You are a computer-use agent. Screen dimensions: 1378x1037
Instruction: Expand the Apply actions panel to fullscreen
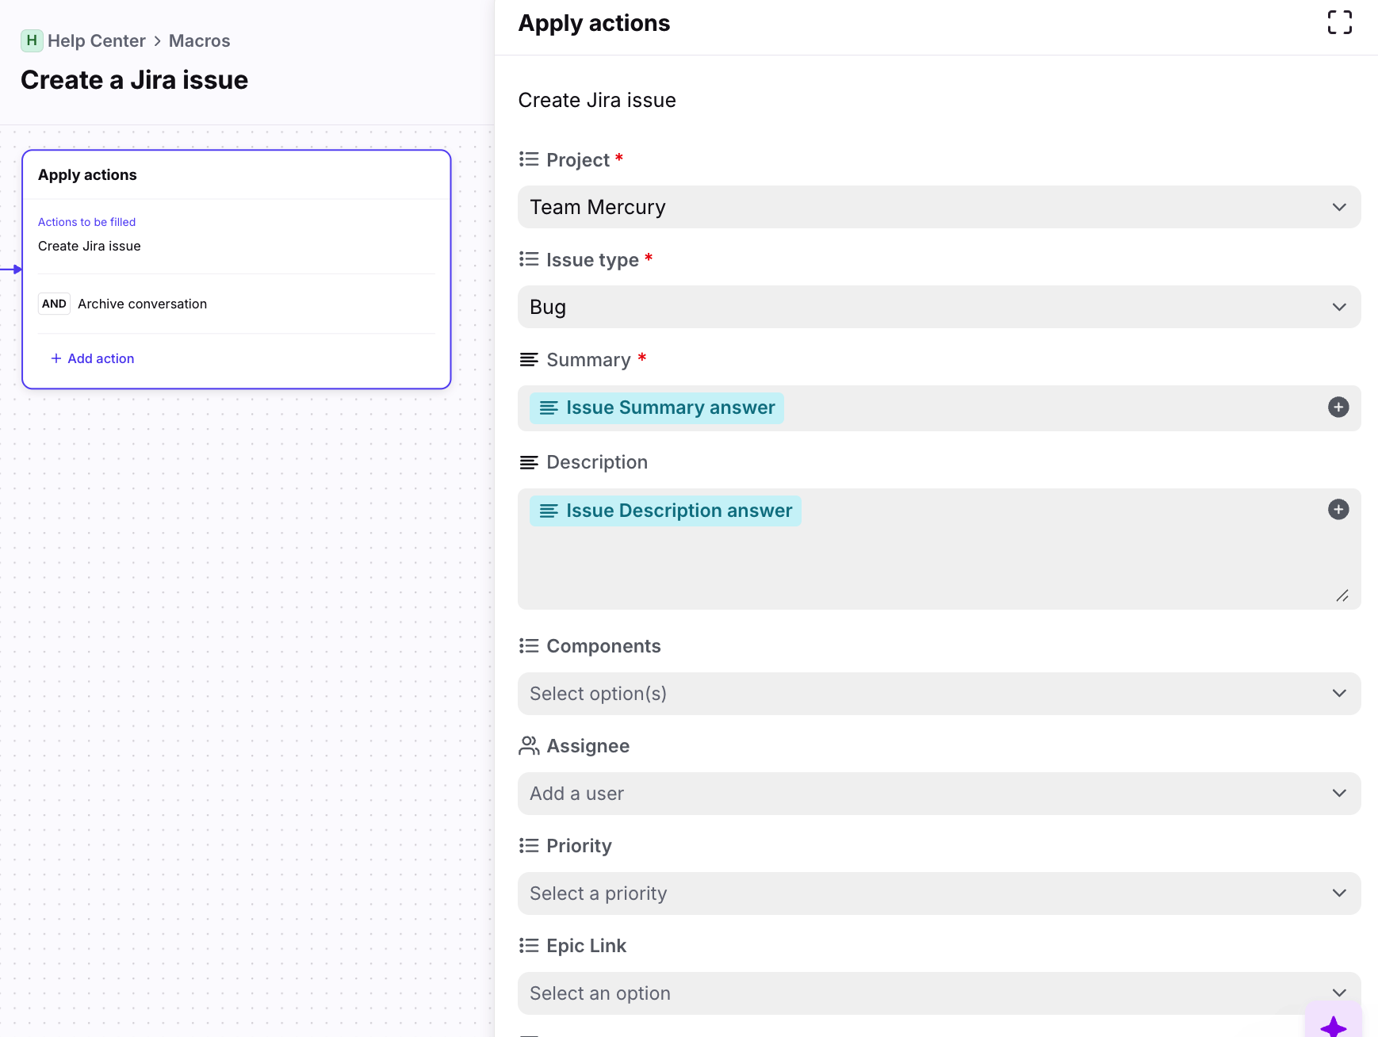[x=1339, y=22]
